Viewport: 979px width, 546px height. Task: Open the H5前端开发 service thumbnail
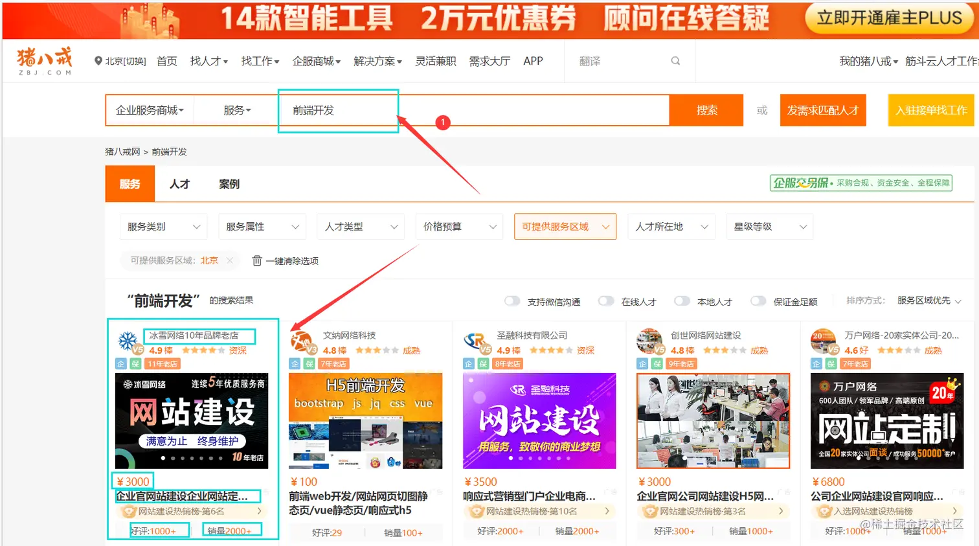click(366, 421)
